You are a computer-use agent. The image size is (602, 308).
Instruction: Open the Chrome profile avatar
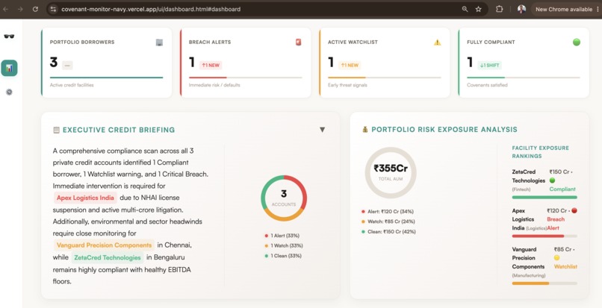point(521,9)
